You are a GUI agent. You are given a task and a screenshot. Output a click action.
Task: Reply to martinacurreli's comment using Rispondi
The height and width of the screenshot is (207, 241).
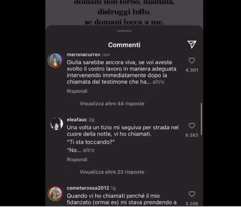point(77,91)
